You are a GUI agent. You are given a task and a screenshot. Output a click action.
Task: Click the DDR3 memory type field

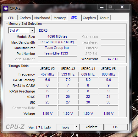pyautogui.click(x=81, y=30)
